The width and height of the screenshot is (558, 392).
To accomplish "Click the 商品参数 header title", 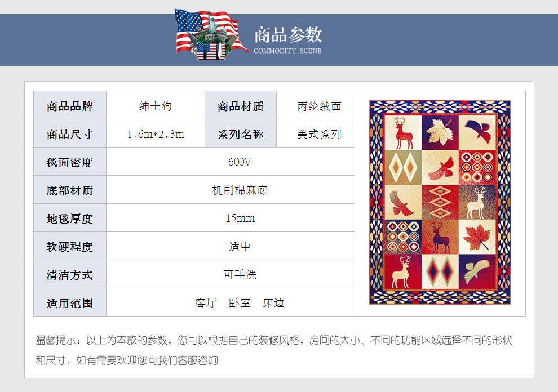I will point(288,35).
